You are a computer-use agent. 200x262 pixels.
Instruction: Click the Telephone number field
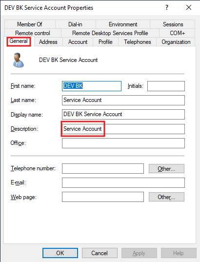tap(103, 169)
